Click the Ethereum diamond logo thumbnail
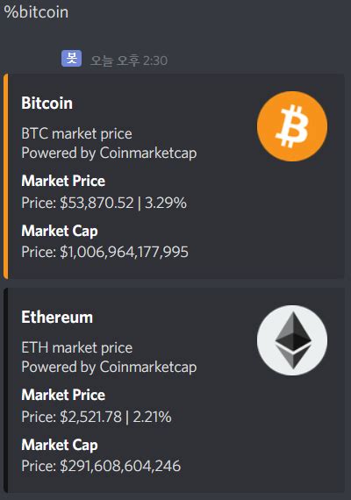This screenshot has width=351, height=500. [x=292, y=340]
